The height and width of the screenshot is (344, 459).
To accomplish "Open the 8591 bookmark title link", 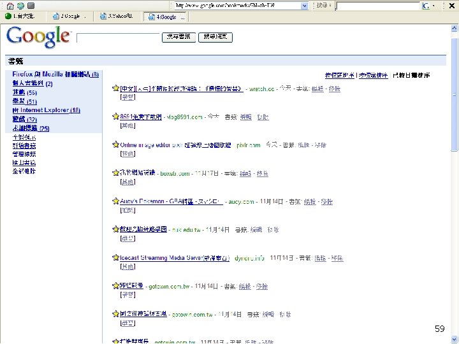I will tap(141, 117).
